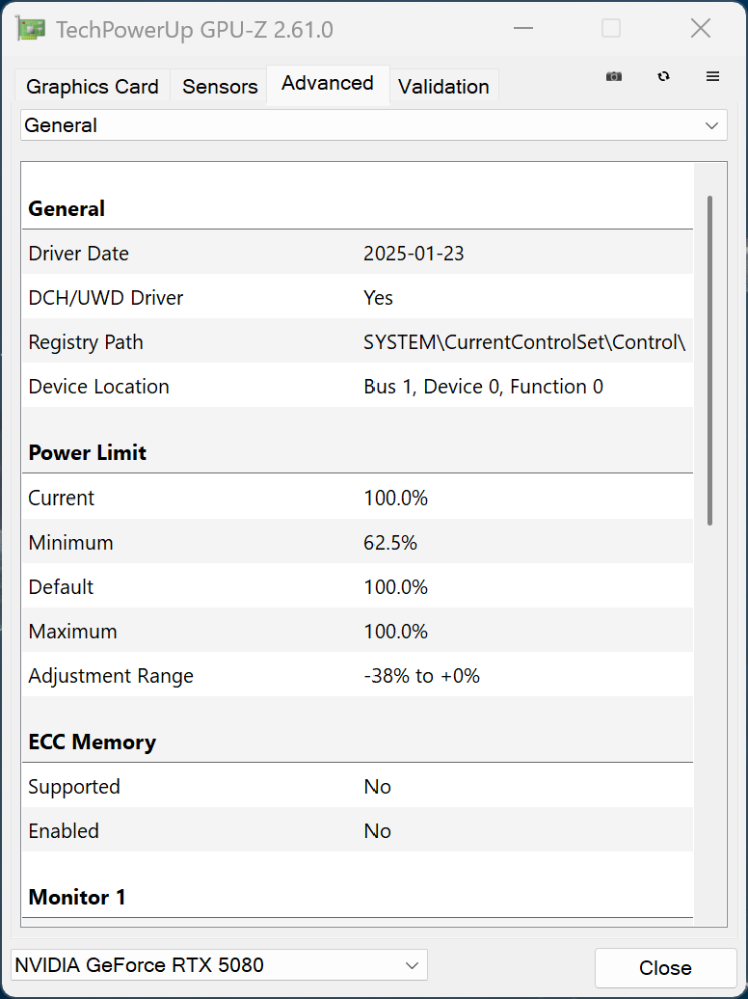This screenshot has height=999, width=748.
Task: Click the Monitor 1 section header
Action: click(x=77, y=898)
